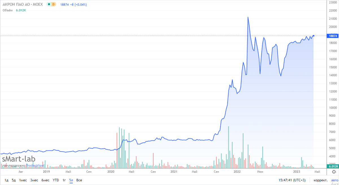
Task: Click the 2021 time axis label
Action: 174,171
